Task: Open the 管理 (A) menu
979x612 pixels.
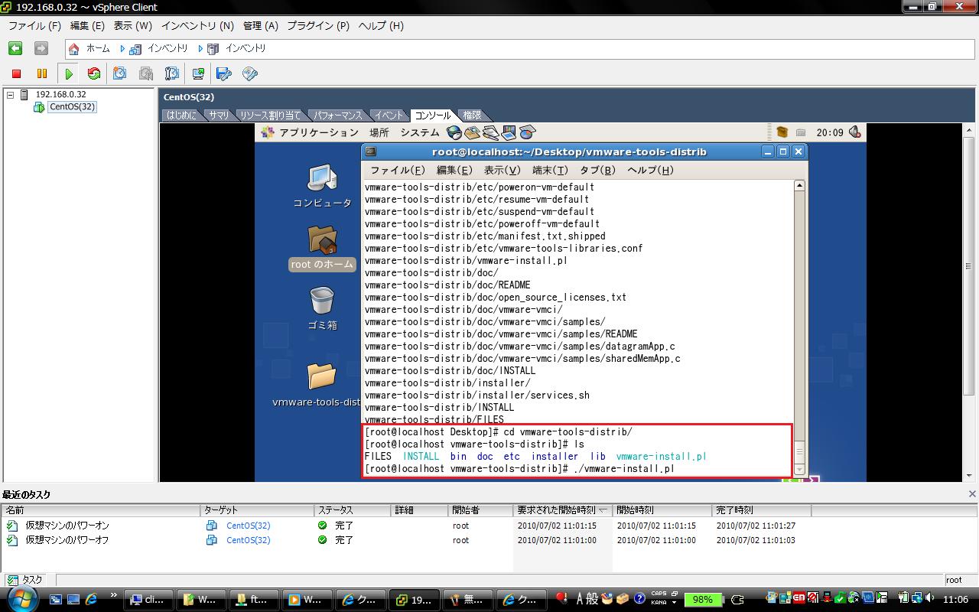Action: 261,26
